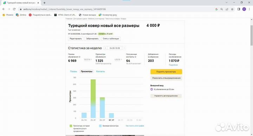
Task: Open the purple profile avatar
Action: coord(244,9)
